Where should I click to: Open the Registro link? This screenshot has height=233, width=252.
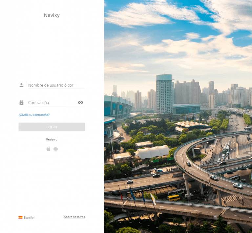52,139
